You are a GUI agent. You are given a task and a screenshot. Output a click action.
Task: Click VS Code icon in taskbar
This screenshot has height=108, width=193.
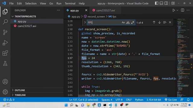click(110, 105)
